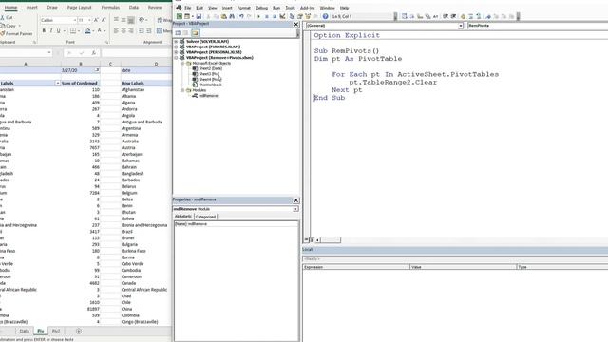Switch to the Formulas ribbon tab in Excel

tap(110, 8)
